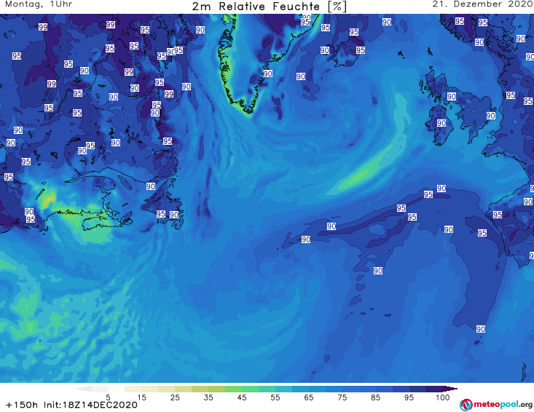Screen dimensions: 534x412
Task: Click the orange dry spot west of Nova Scotia
Action: coord(49,199)
